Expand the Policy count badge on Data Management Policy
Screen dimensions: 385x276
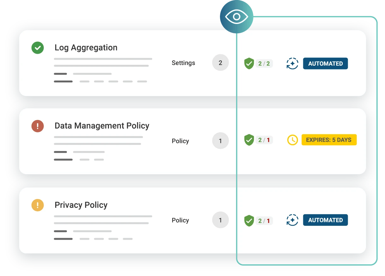[x=220, y=141]
